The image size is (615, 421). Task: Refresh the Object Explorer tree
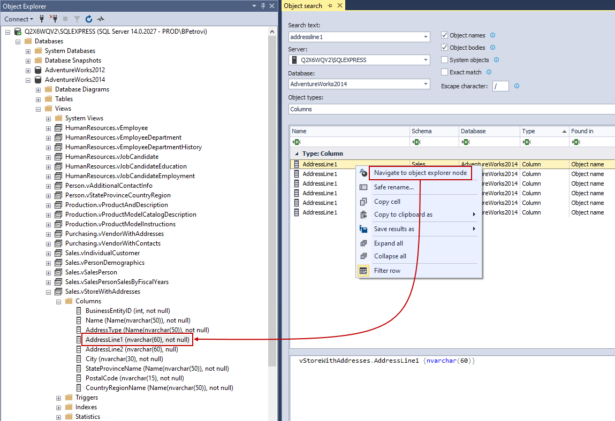(x=88, y=19)
